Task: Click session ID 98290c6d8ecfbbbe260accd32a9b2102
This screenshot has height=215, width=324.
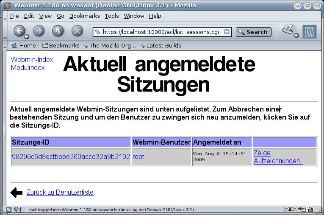Action: [x=71, y=156]
